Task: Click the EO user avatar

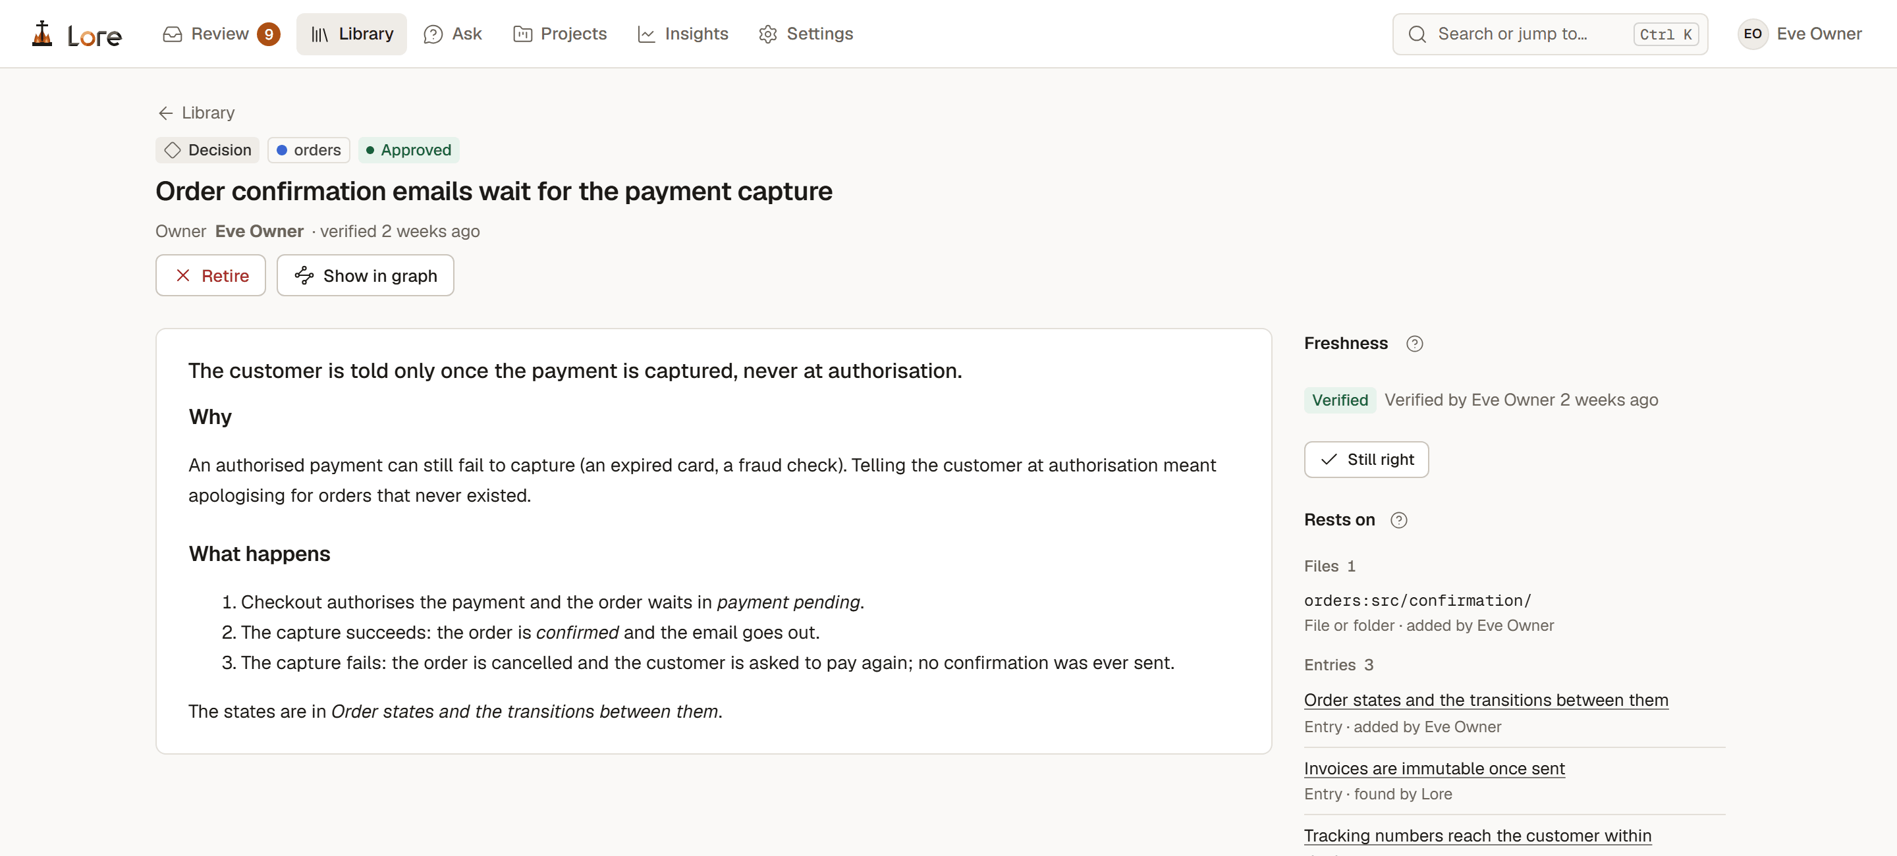Action: click(x=1753, y=34)
